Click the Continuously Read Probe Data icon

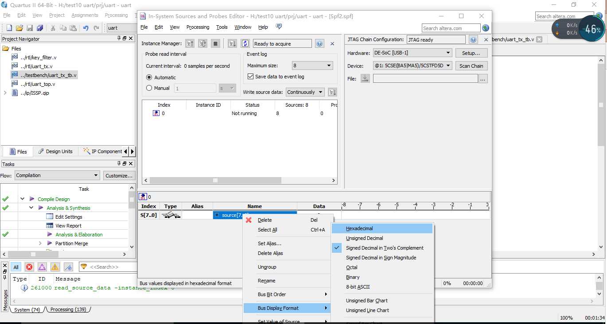tap(202, 43)
